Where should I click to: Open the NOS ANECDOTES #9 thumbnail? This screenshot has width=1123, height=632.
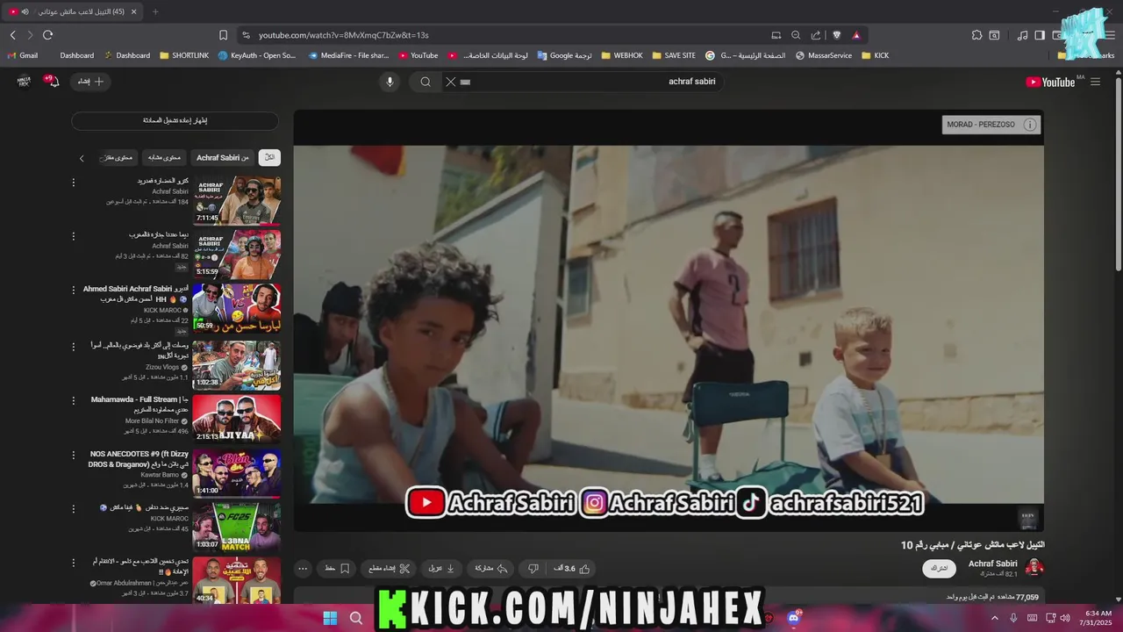pyautogui.click(x=237, y=472)
